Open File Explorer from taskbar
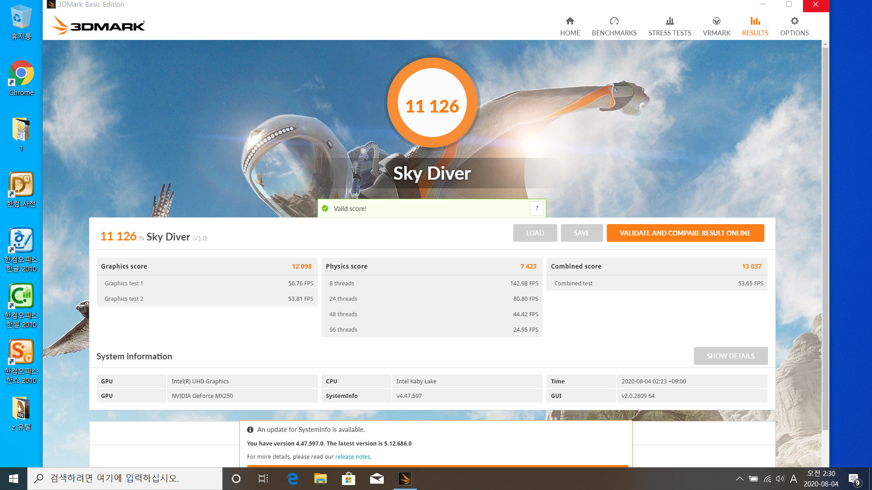 321,479
